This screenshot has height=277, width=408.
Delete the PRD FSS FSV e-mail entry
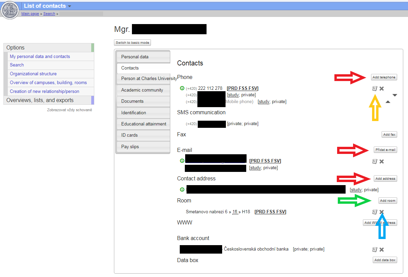coord(382,161)
